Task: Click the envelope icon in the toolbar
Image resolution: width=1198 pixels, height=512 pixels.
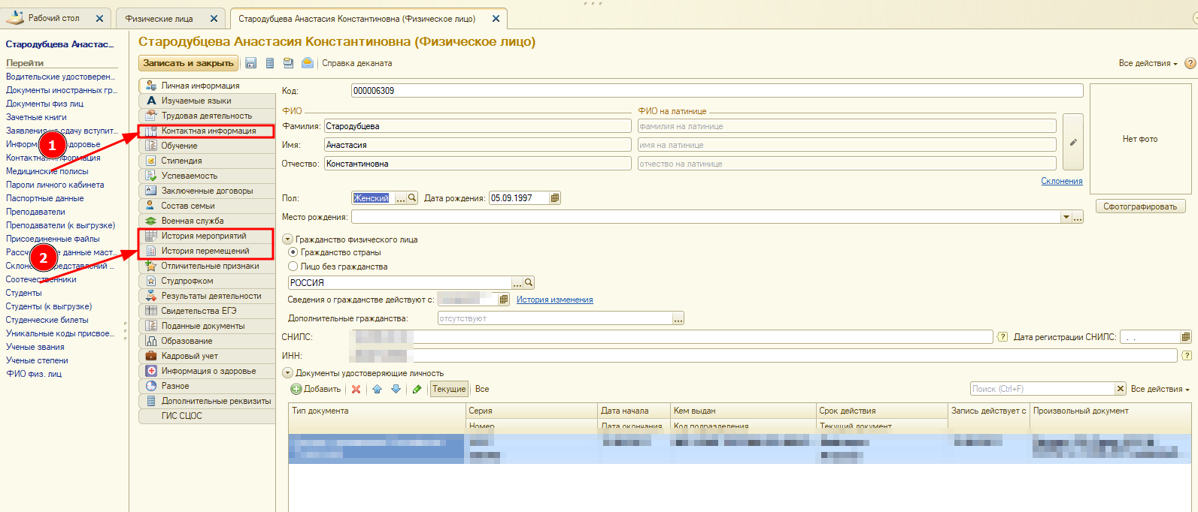Action: pos(308,63)
